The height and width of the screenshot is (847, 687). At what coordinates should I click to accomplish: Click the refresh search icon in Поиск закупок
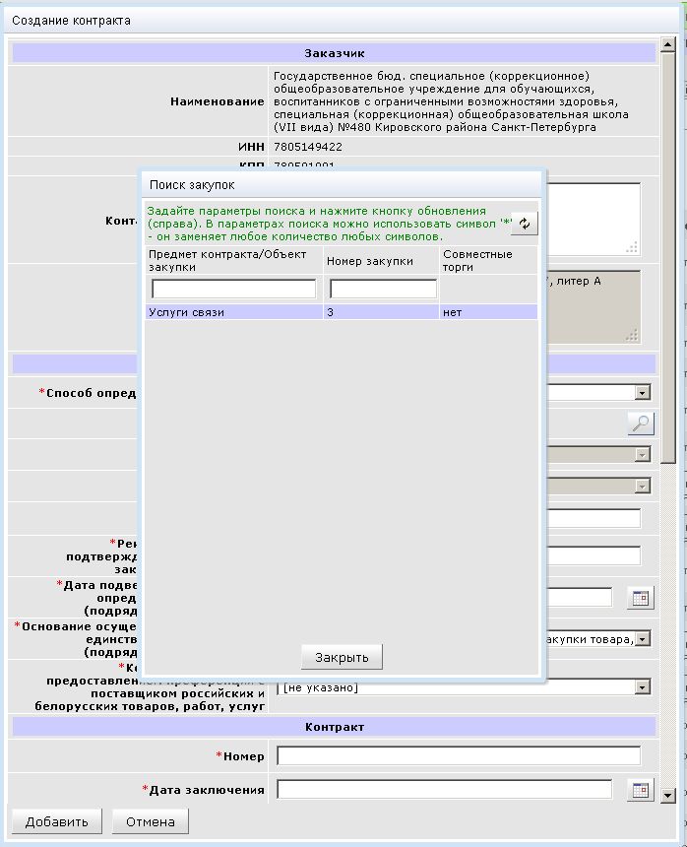pos(524,224)
